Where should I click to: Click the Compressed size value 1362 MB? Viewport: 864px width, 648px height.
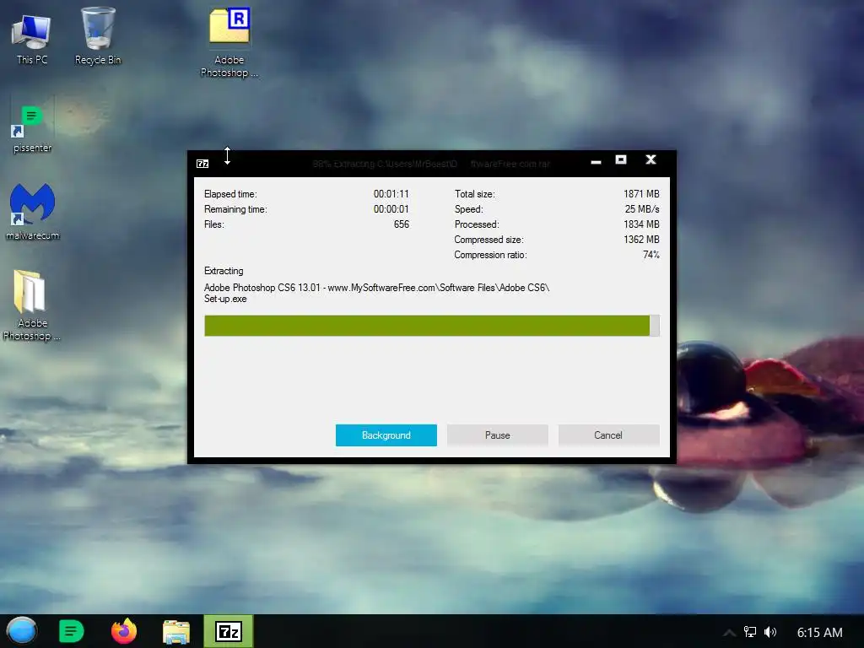pos(641,240)
